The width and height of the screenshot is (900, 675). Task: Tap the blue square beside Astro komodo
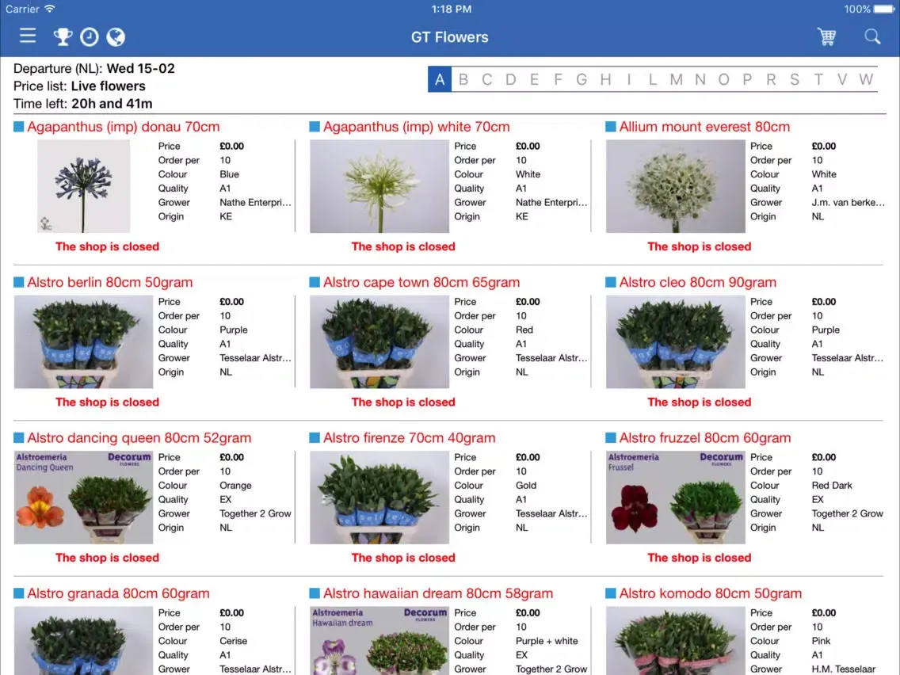pyautogui.click(x=611, y=593)
